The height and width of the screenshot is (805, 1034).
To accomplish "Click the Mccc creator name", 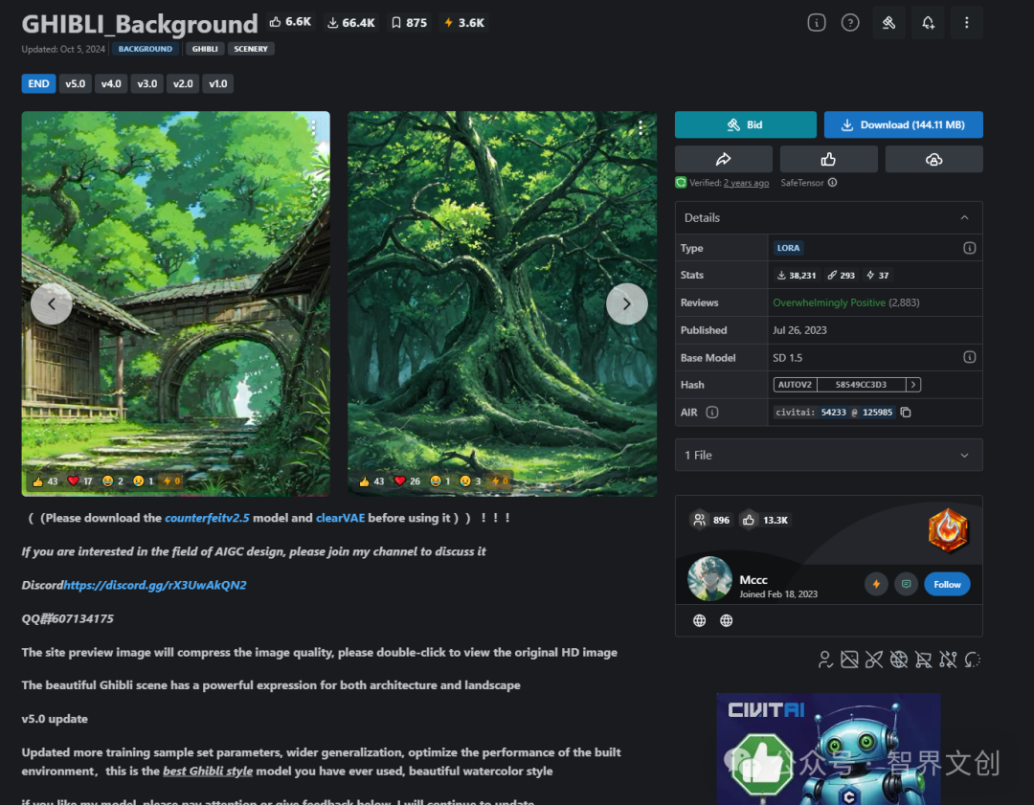I will coord(753,579).
